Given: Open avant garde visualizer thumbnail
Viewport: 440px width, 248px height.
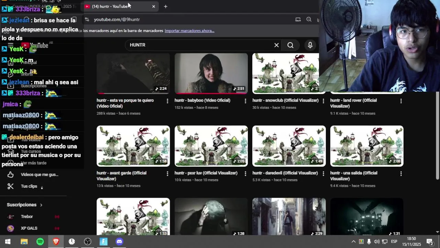Looking at the screenshot, I should coord(133,146).
